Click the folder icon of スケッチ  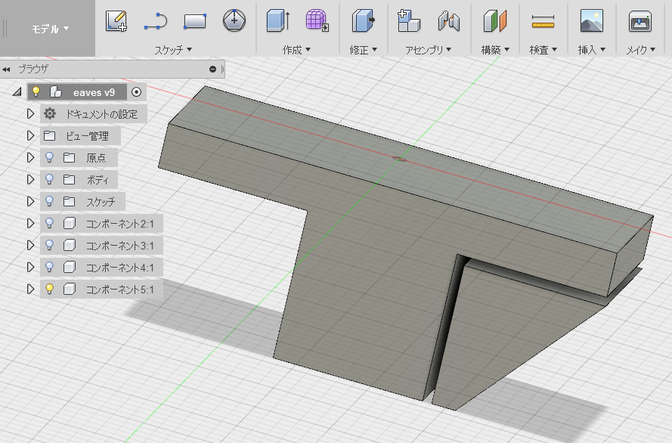coord(69,201)
